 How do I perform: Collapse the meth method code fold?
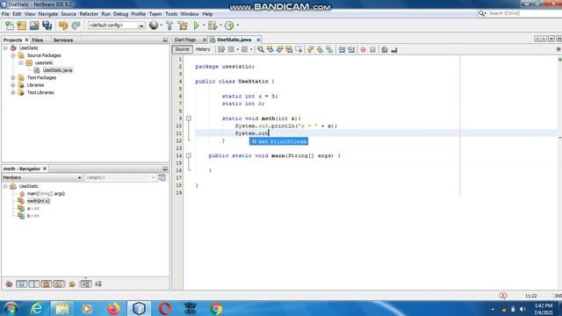[189, 118]
